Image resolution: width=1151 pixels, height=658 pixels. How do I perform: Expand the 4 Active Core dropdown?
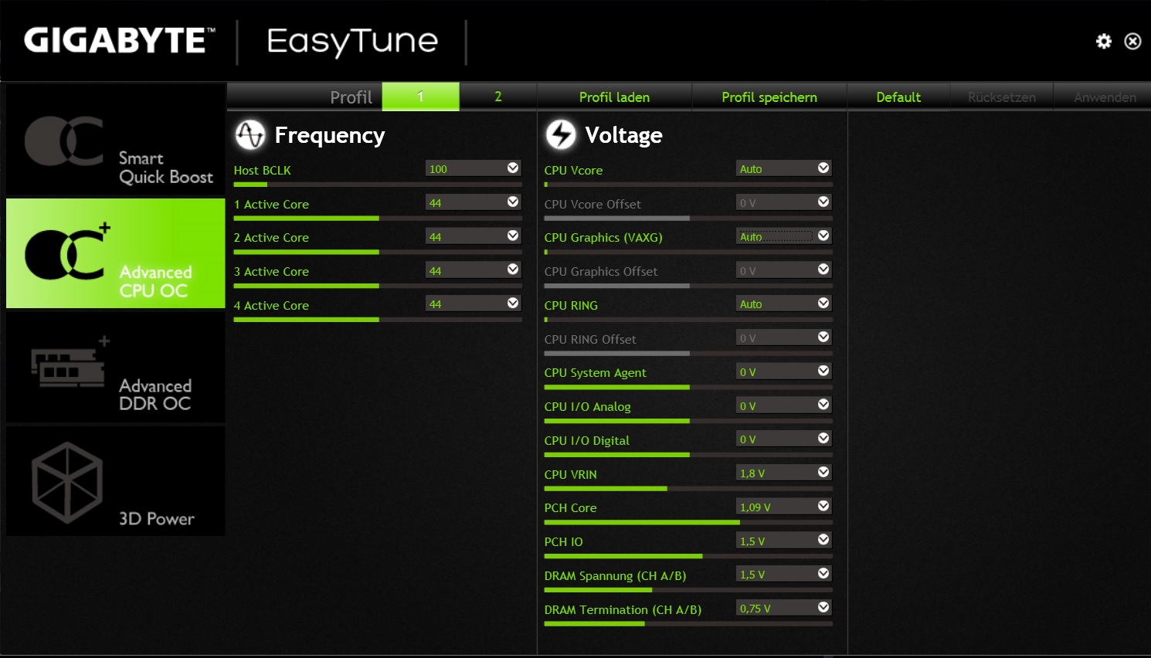[x=513, y=304]
